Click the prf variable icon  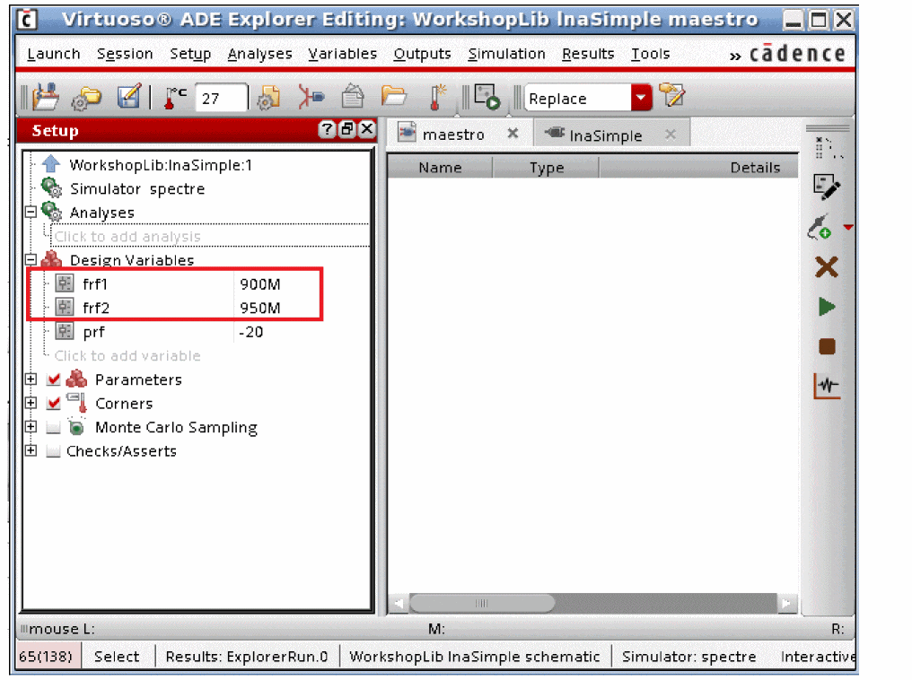[65, 331]
